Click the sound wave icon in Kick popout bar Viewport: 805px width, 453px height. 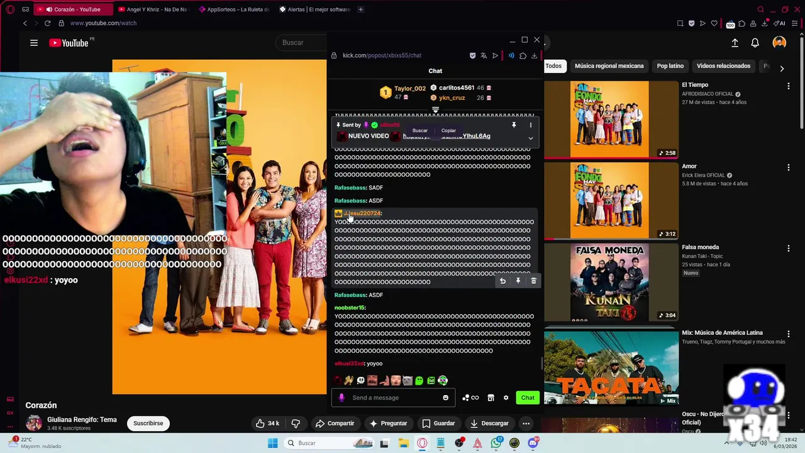coord(511,55)
